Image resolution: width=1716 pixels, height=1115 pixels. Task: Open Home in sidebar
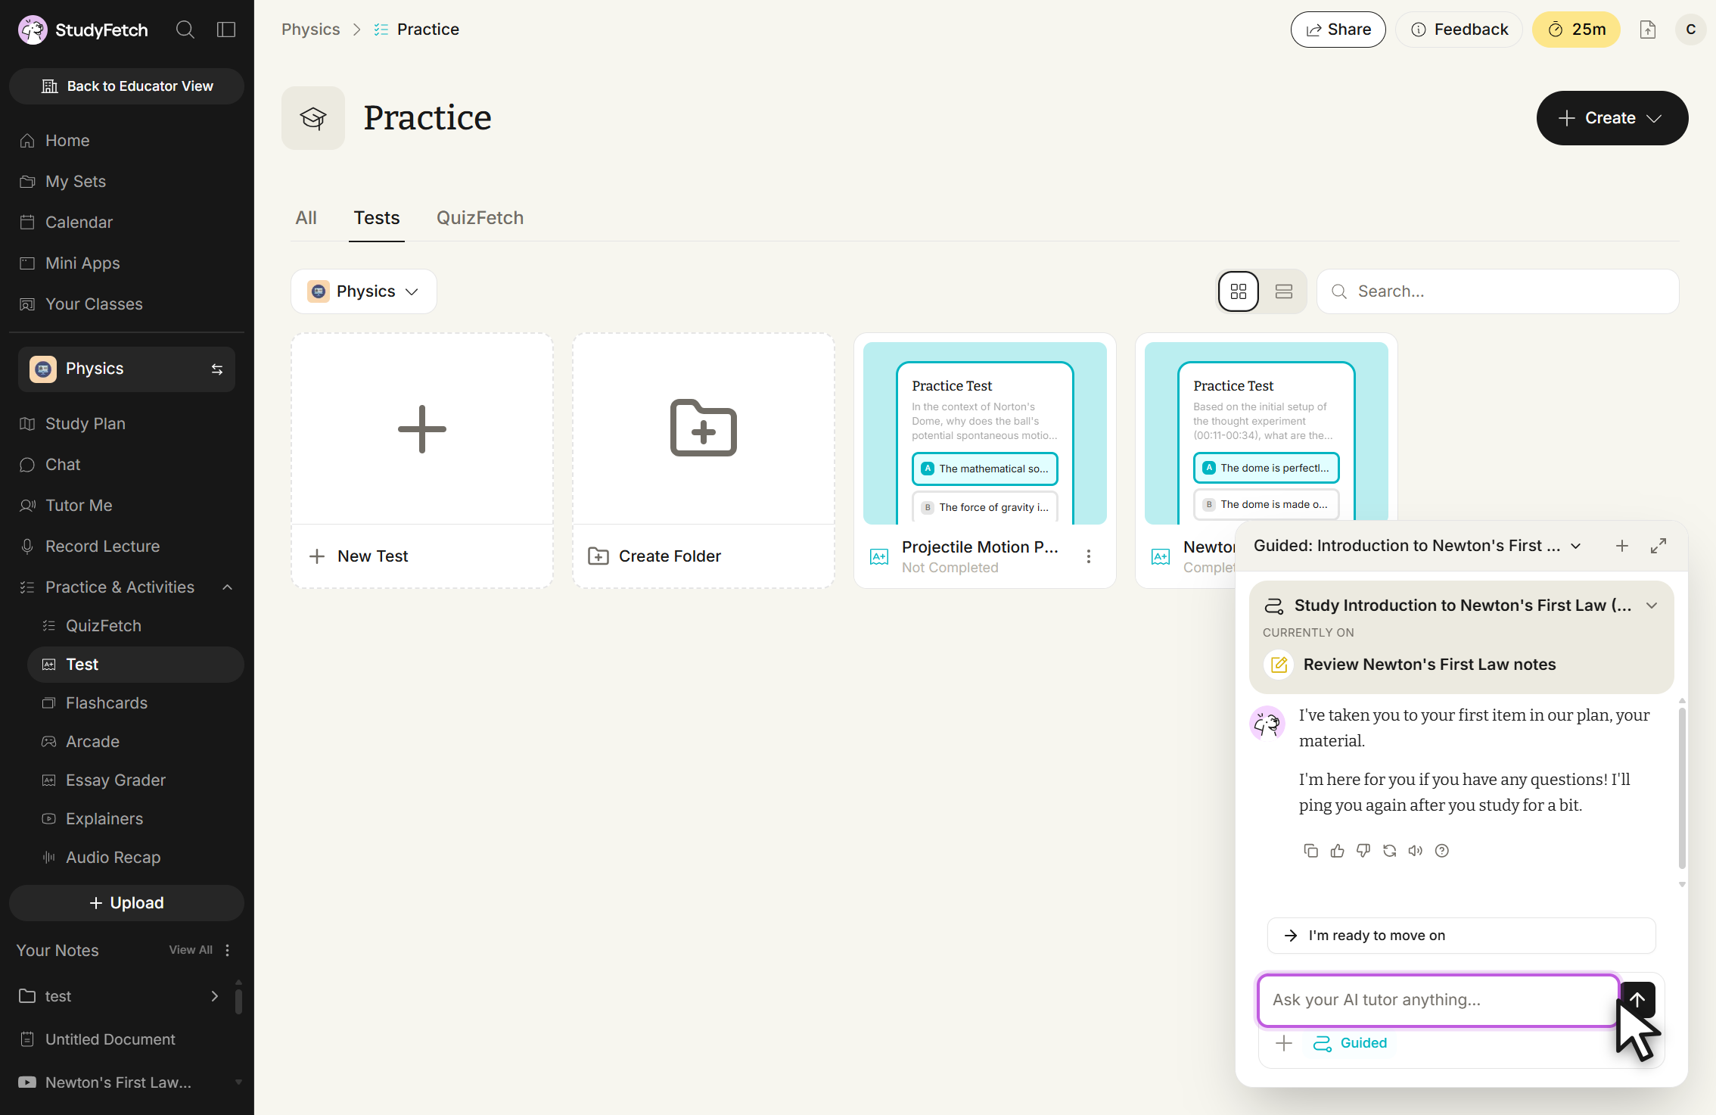tap(127, 141)
